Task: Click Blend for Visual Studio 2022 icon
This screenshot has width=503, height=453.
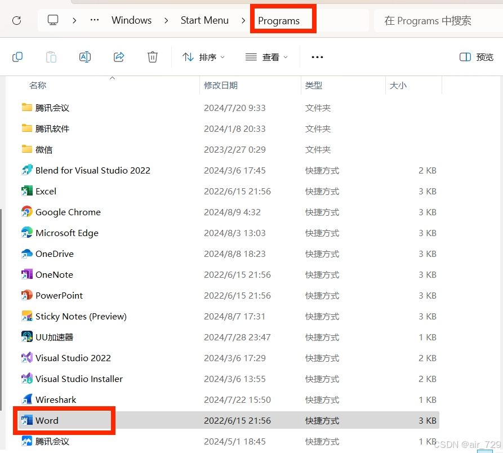Action: (x=27, y=170)
